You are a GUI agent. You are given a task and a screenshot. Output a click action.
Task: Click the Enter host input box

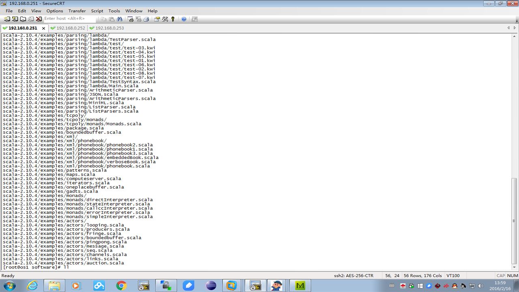coord(69,19)
